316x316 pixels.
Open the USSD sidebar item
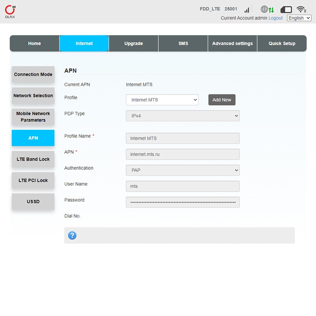(33, 201)
